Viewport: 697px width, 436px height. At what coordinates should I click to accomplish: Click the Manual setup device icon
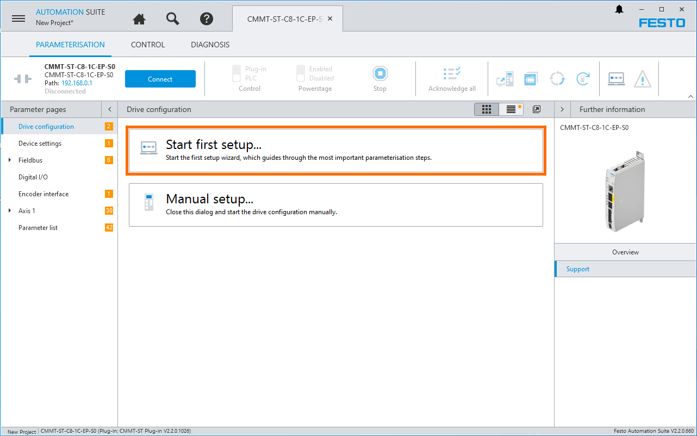pyautogui.click(x=149, y=202)
